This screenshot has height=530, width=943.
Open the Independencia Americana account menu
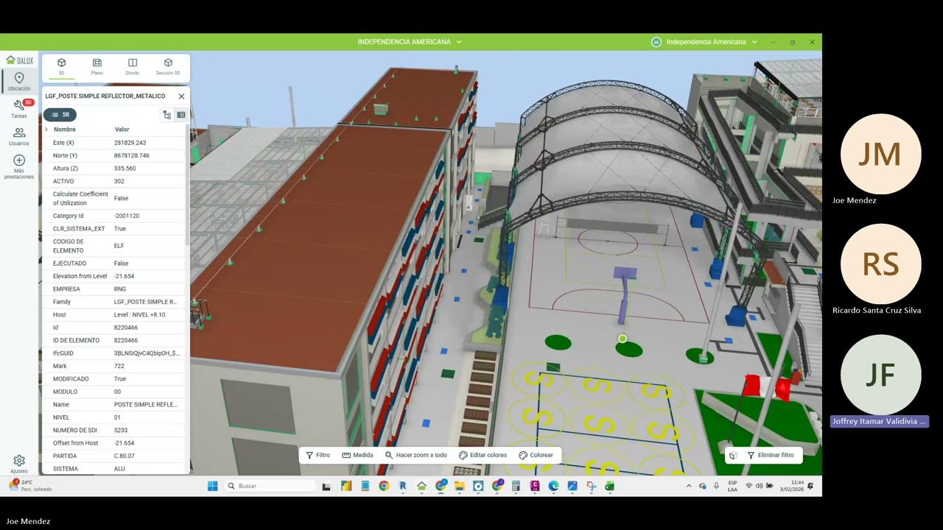pyautogui.click(x=711, y=42)
